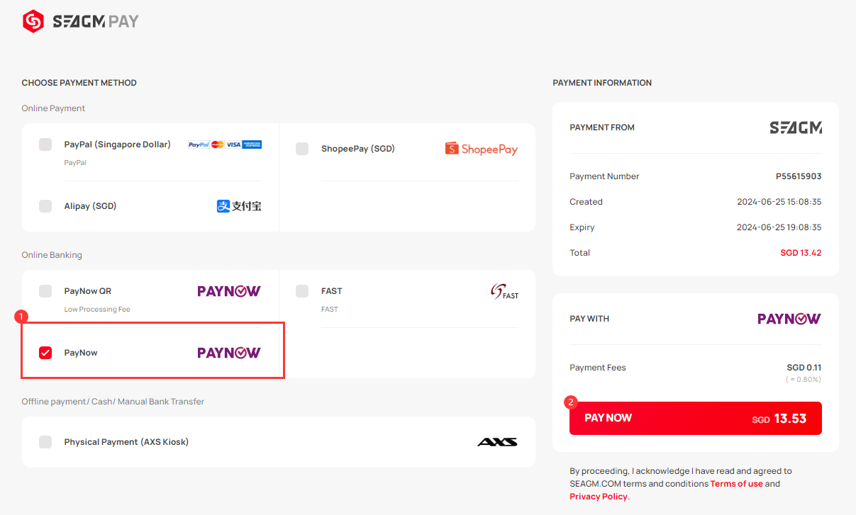This screenshot has height=515, width=856.
Task: Click the ShopeePay logo
Action: (482, 149)
